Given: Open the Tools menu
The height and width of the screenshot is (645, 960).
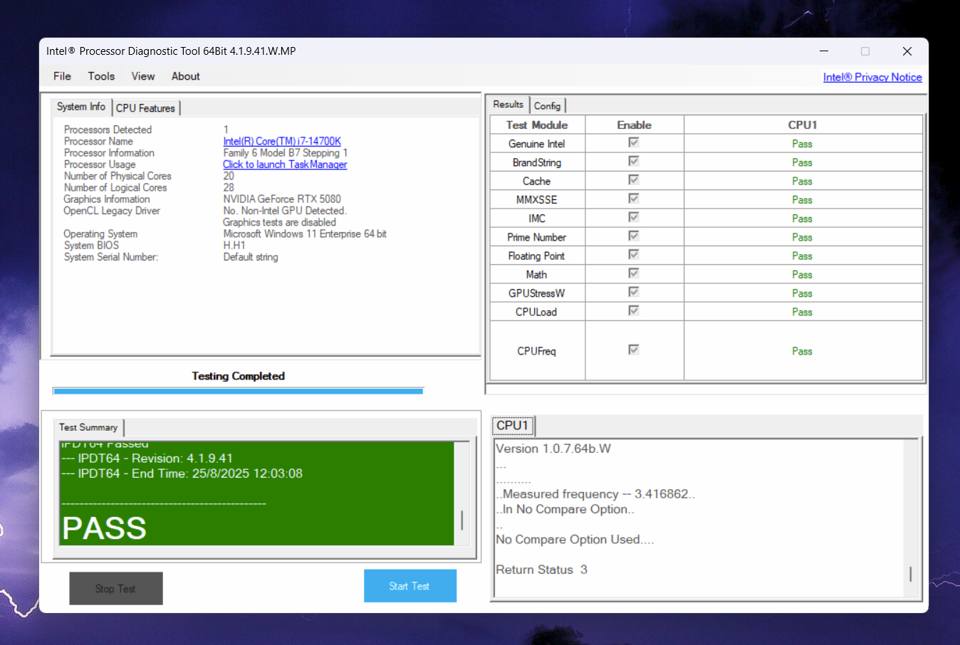Looking at the screenshot, I should click(101, 76).
